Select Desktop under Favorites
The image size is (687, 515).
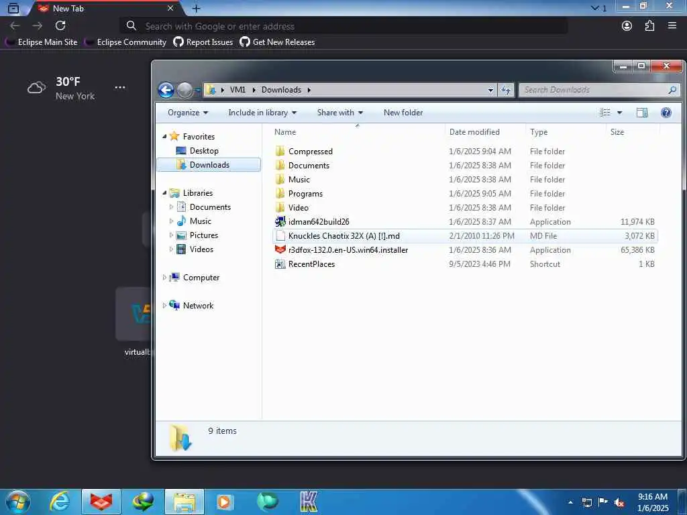click(x=204, y=151)
